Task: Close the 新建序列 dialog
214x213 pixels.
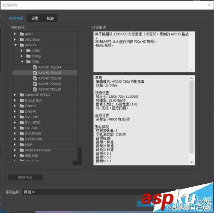Action: click(x=209, y=5)
